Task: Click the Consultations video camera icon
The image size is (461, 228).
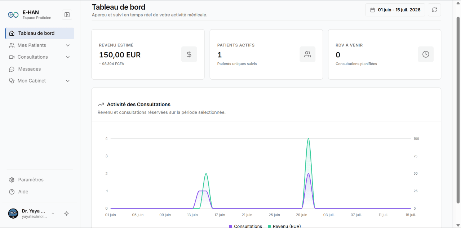Action: point(12,57)
